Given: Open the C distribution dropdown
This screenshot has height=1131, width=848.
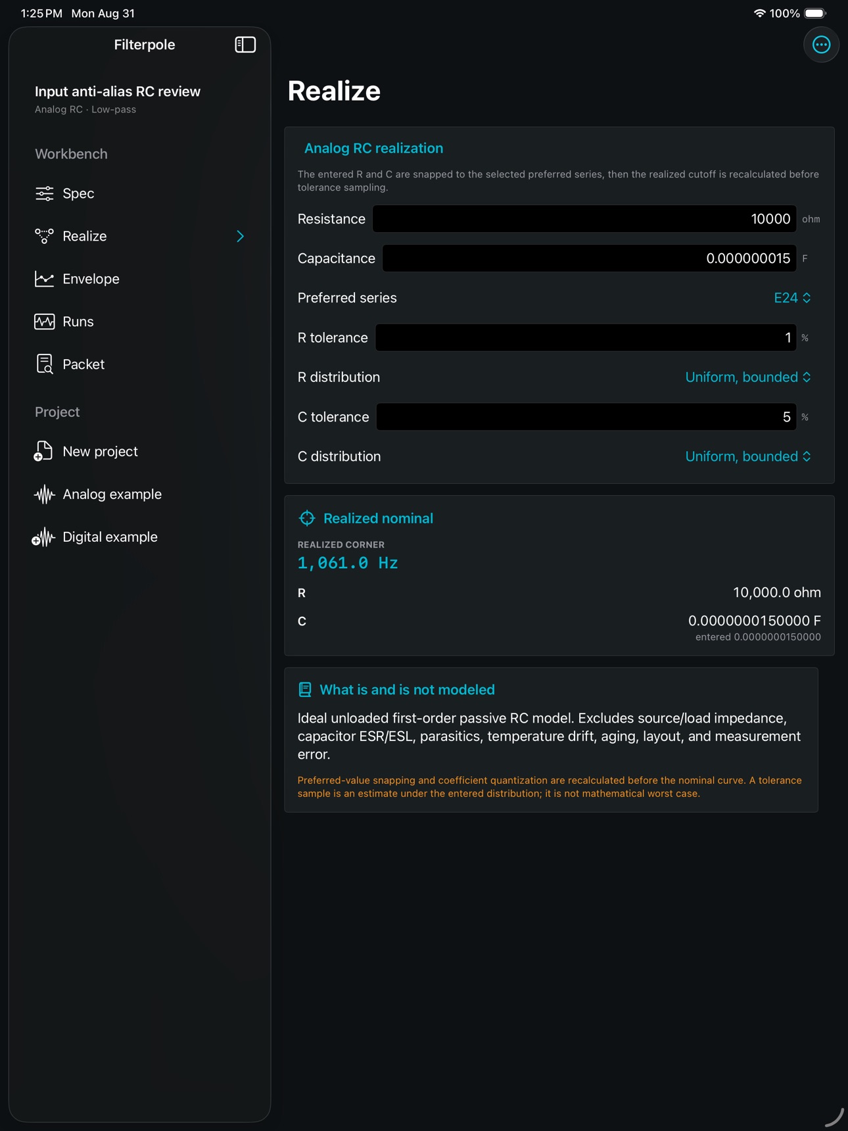Looking at the screenshot, I should coord(748,456).
